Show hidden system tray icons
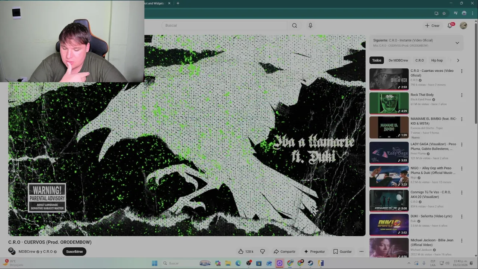Screen dimensions: 478x269 pyautogui.click(x=409, y=263)
